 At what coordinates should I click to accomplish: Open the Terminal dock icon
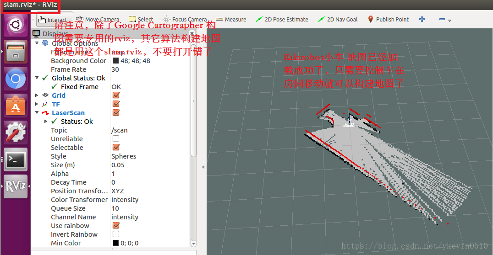(16, 159)
